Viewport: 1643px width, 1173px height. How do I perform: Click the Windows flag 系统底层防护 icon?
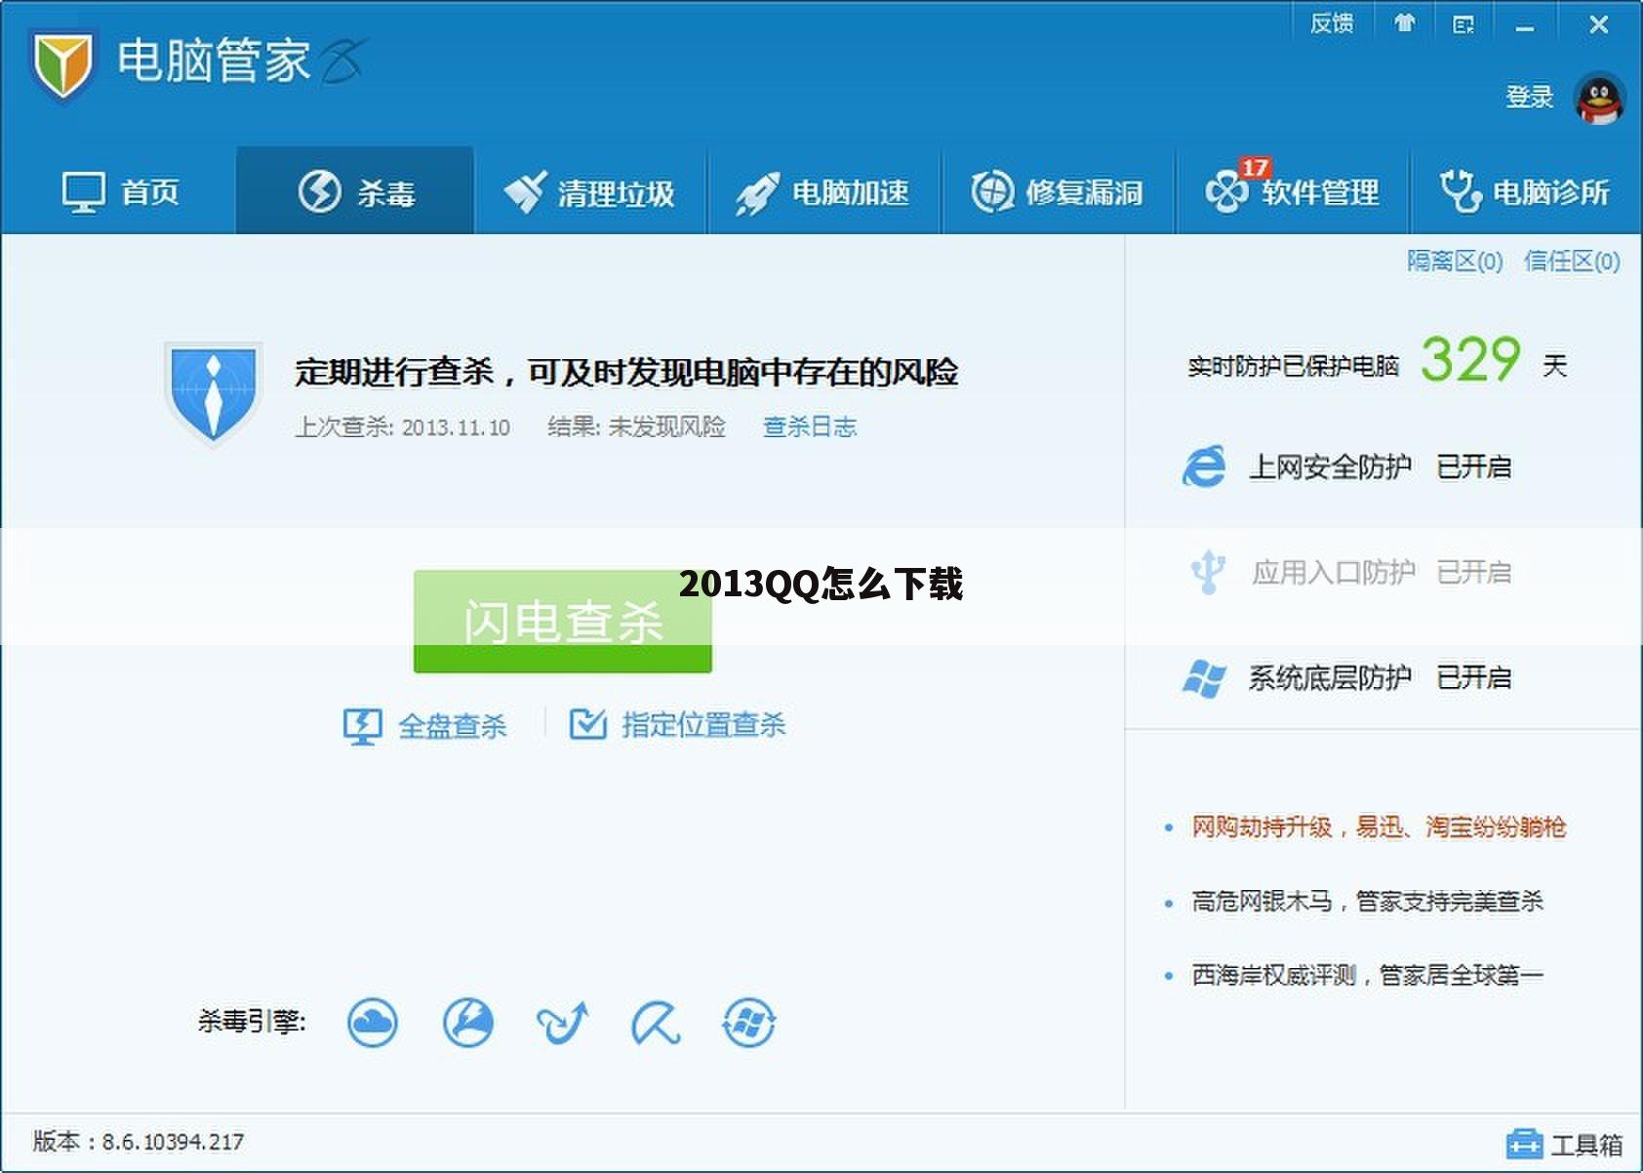coord(1204,677)
